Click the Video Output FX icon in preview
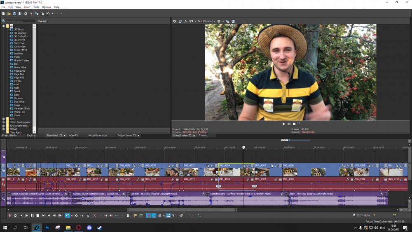412x232 pixels. 186,21
